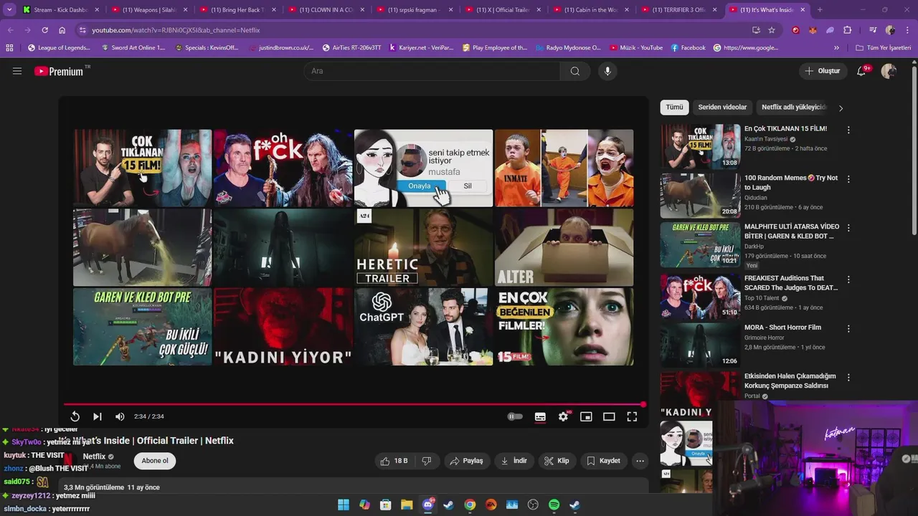Screen dimensions: 918x516
Task: Share video via Paylaş button
Action: 466,461
